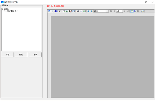Image resolution: width=156 pixels, height=101 pixels.
Task: Go to last page arrow
Action: tap(127, 11)
